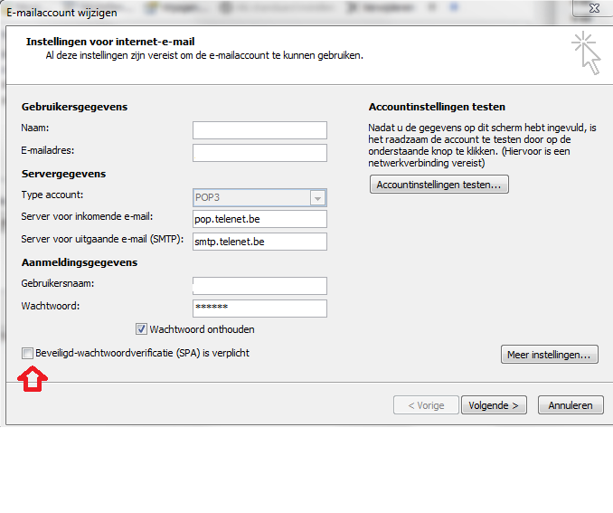The image size is (613, 513).
Task: Click the outgoing SMTP server field smtp.telenet.be
Action: click(259, 242)
